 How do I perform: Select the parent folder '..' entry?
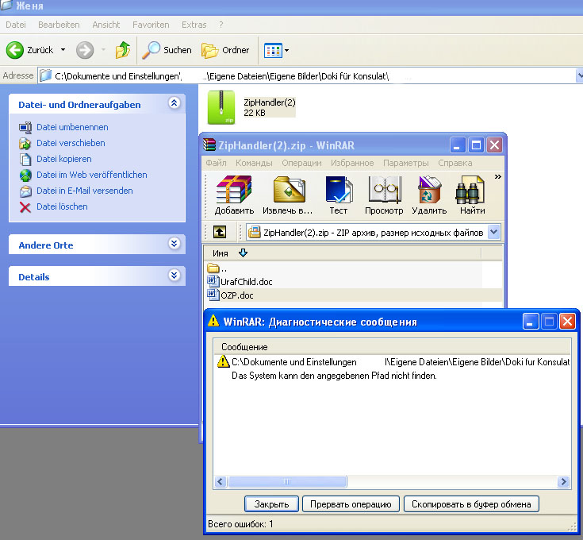coord(217,268)
